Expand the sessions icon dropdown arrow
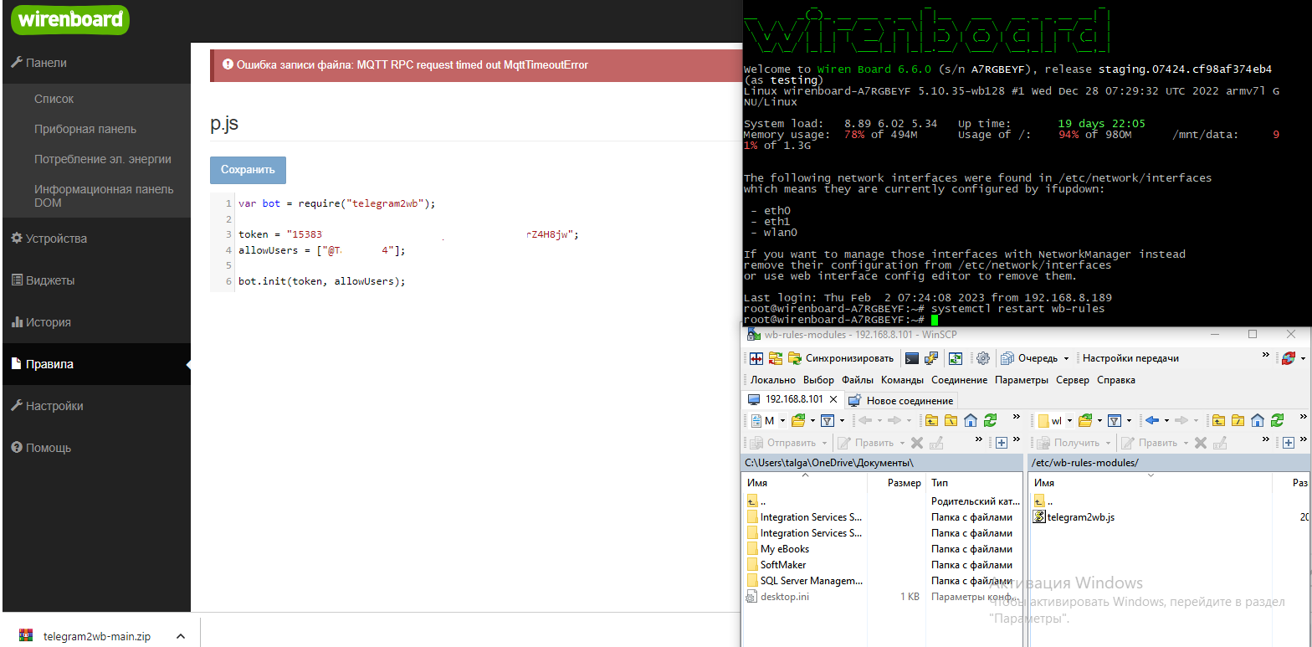 (1303, 358)
